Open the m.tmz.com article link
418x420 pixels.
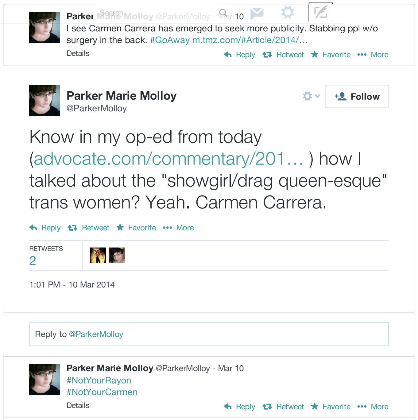[250, 40]
